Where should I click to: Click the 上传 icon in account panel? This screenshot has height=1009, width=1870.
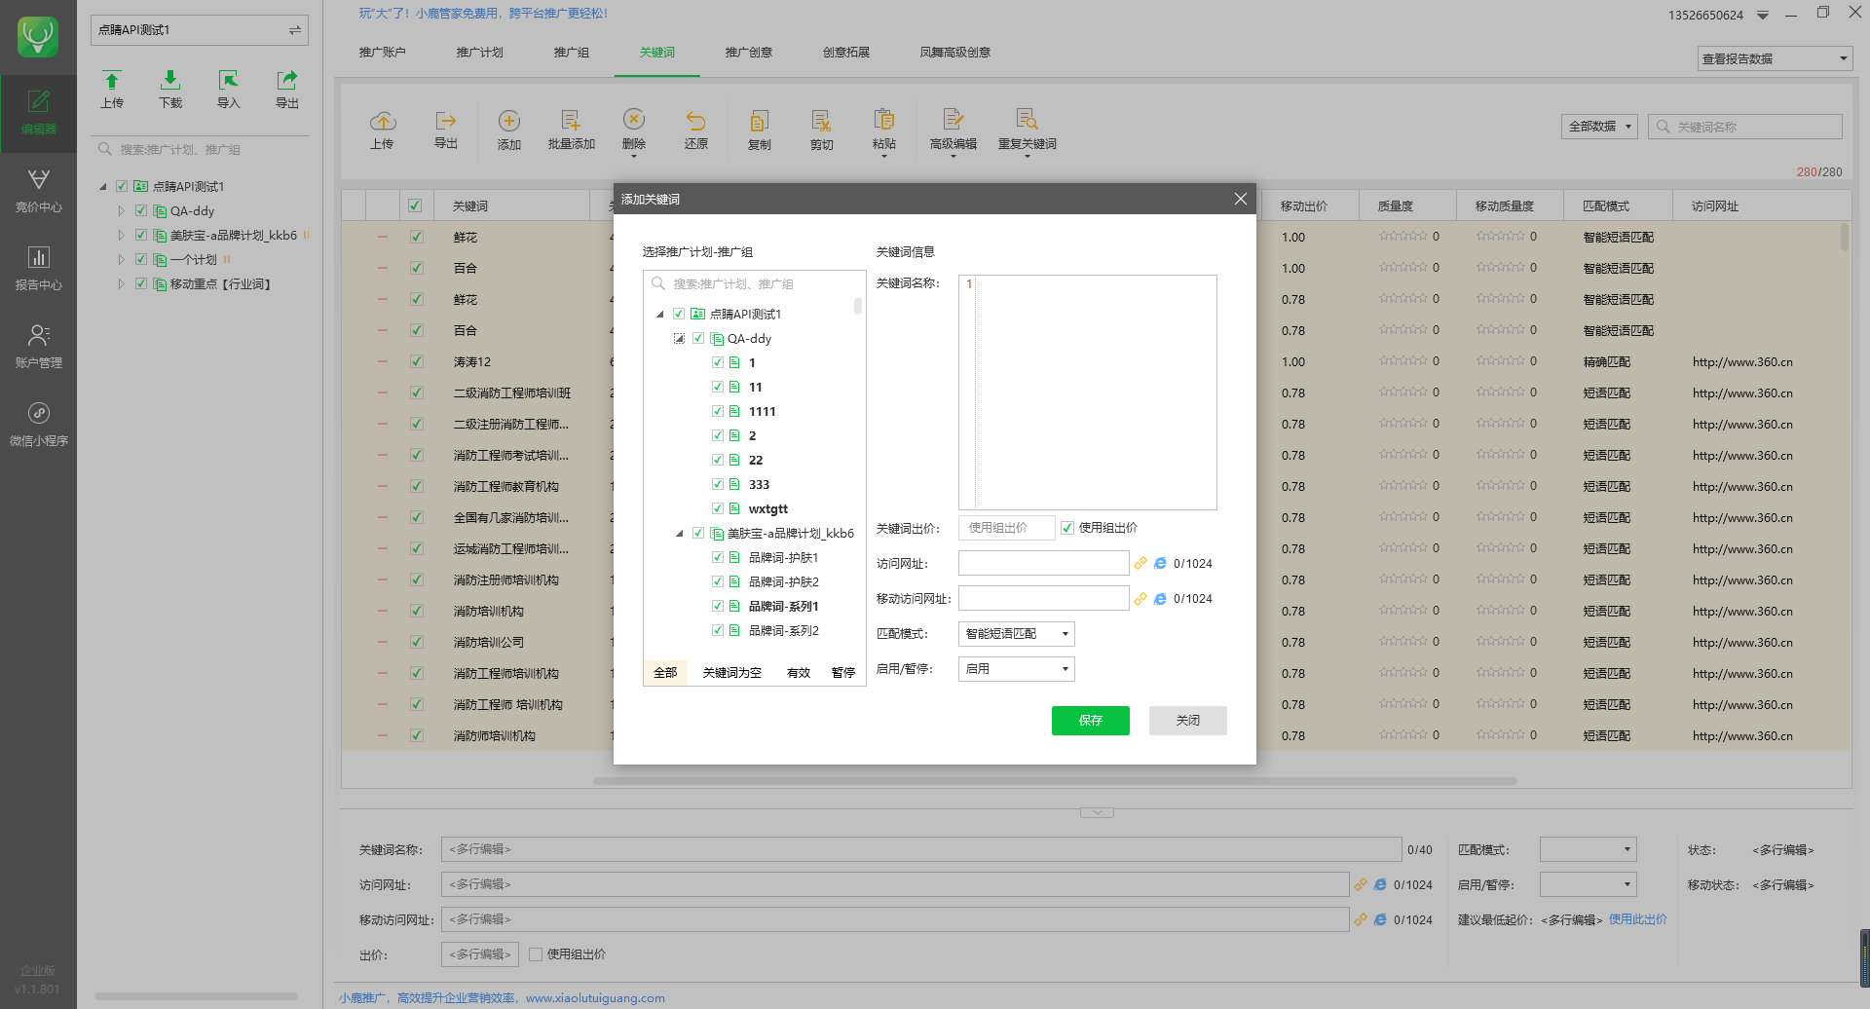point(112,90)
